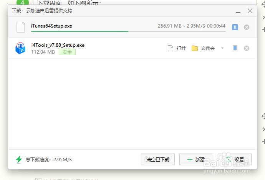The image size is (265, 180).
Task: Click the 112.04 MB size text
Action: [43, 52]
